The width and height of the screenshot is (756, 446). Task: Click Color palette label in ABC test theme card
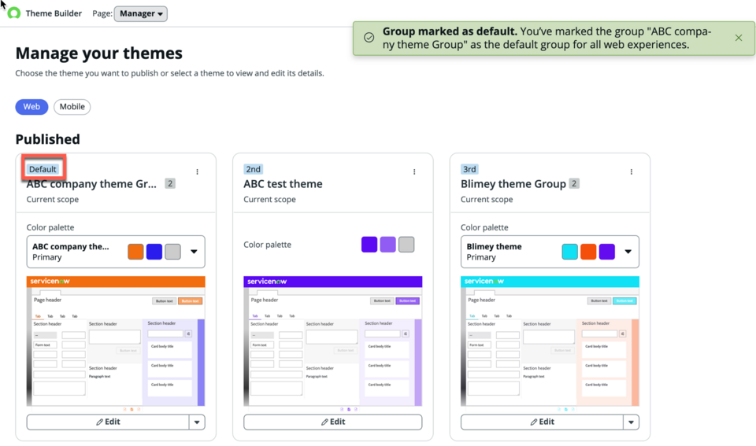coord(267,245)
